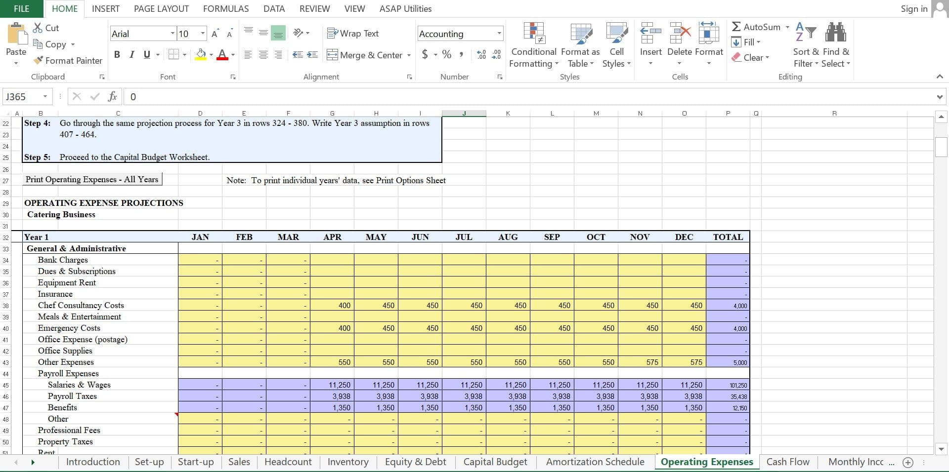Open the FORMULAS ribbon tab
The height and width of the screenshot is (472, 949).
[226, 9]
